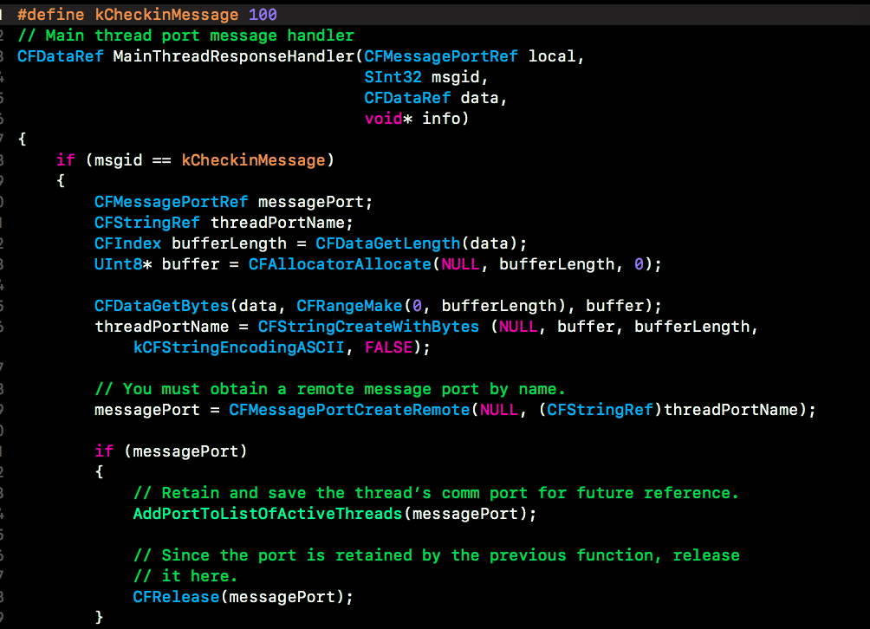Click the 'You must obtain a remote message port' comment
870x629 pixels.
[330, 389]
